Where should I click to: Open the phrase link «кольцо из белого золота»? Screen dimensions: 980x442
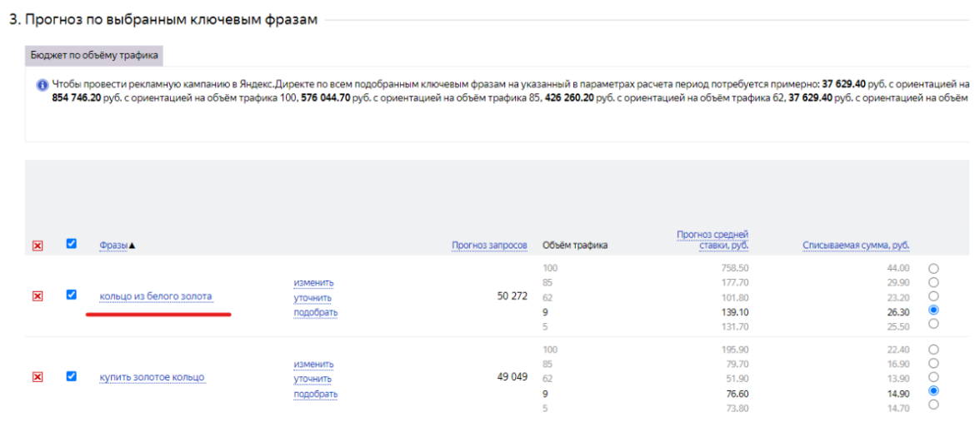click(156, 296)
